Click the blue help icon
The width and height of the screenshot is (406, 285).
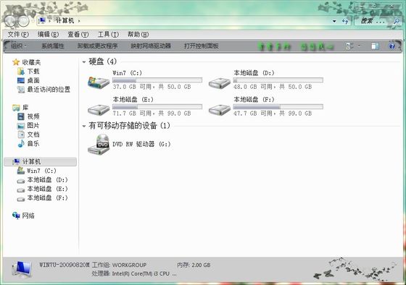click(x=392, y=46)
